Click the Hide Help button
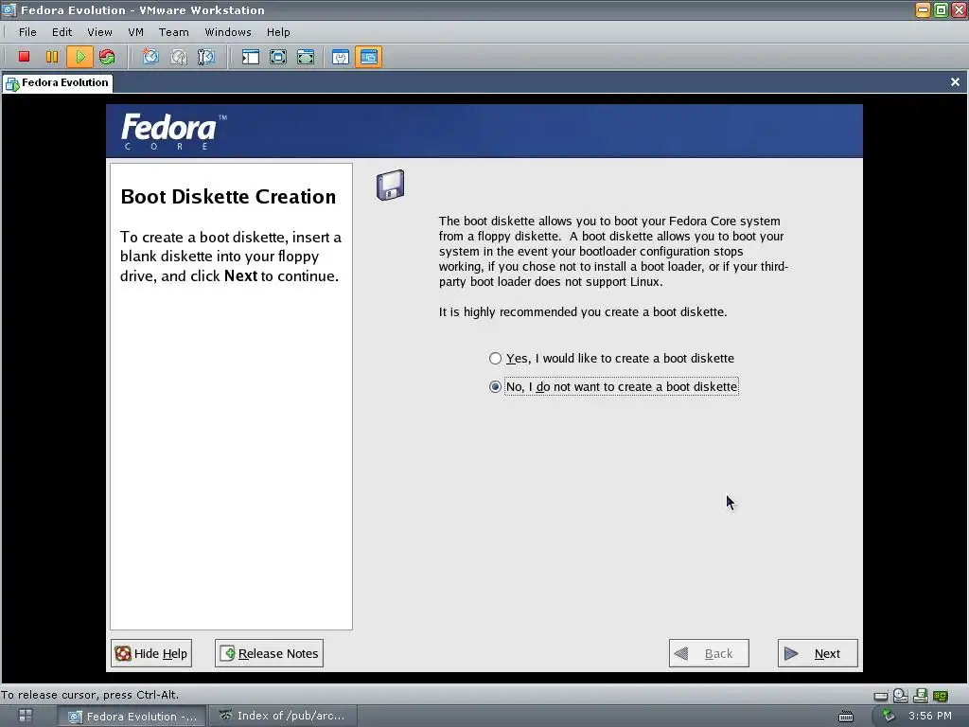The width and height of the screenshot is (969, 727). [x=151, y=653]
